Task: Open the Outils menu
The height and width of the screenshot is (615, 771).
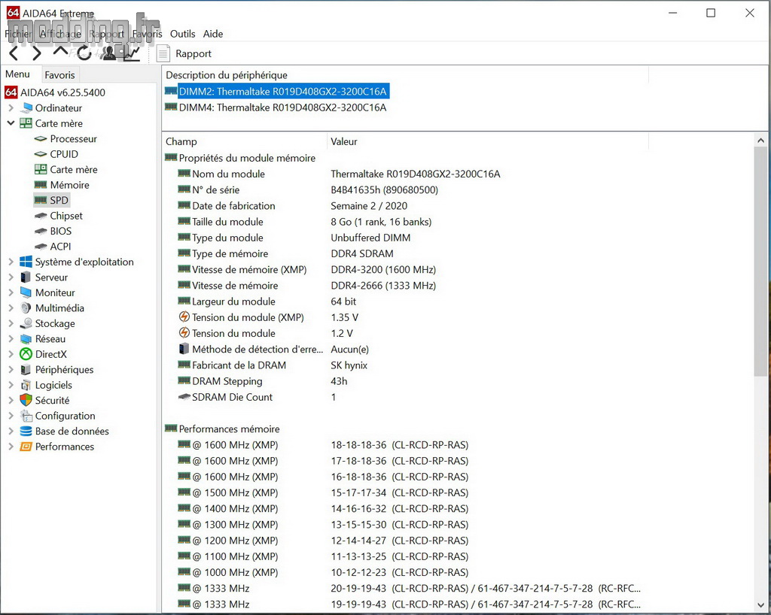Action: [182, 34]
